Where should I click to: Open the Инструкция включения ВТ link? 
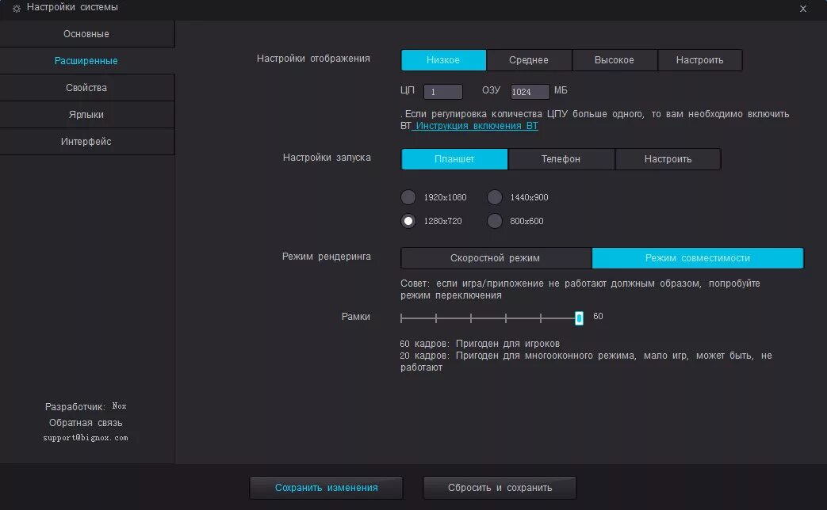coord(475,126)
